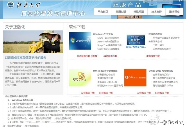Click the 下载、解压 text
This screenshot has width=186, height=127.
158,45
